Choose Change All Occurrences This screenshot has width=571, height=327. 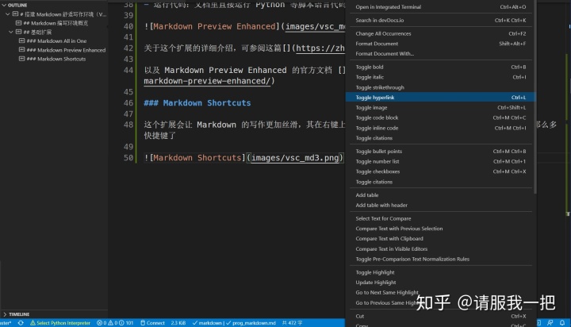[441, 33]
